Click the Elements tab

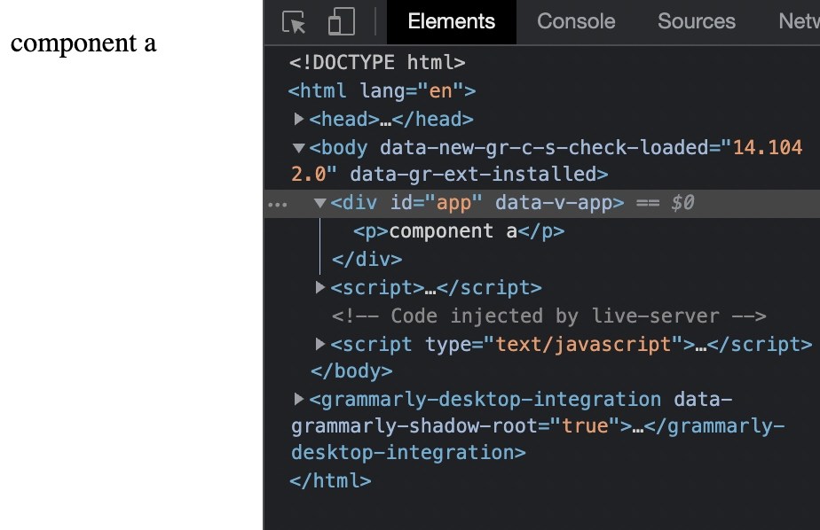coord(451,21)
